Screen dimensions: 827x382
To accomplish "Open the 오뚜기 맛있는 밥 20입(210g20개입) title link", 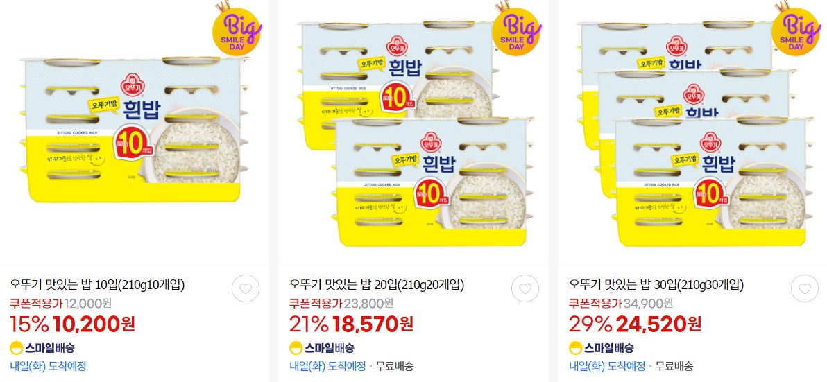I will [x=377, y=285].
